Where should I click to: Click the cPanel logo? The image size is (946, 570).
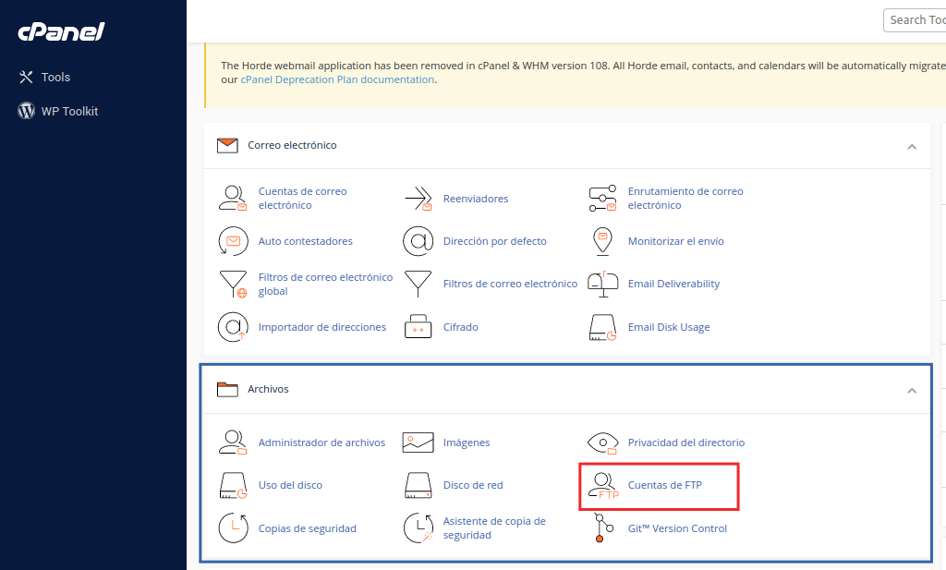point(61,32)
